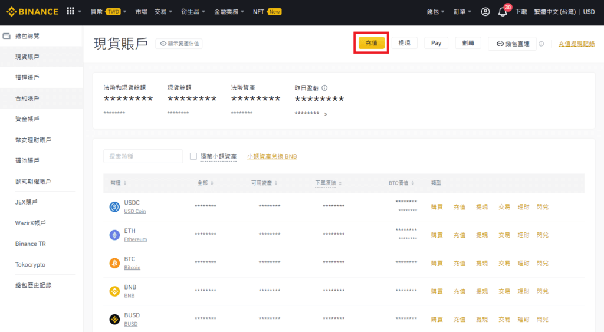The height and width of the screenshot is (332, 604).
Task: Sort by 幣種 column arrows
Action: (125, 183)
